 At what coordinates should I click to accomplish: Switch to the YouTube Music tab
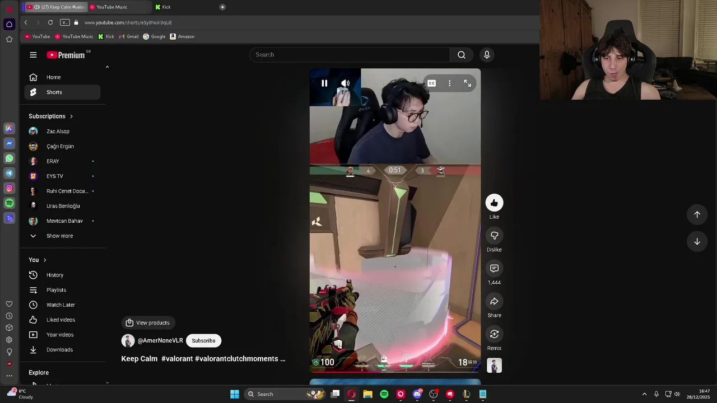tap(119, 7)
